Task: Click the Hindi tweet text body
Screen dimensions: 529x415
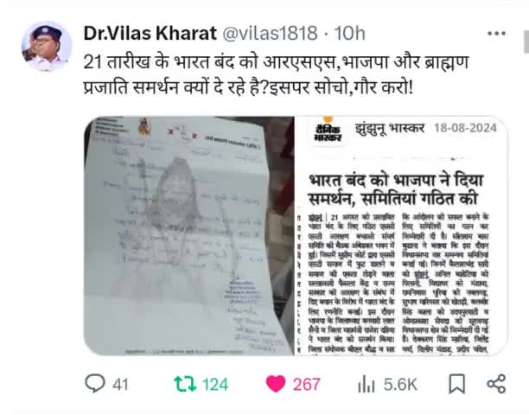Action: point(276,75)
